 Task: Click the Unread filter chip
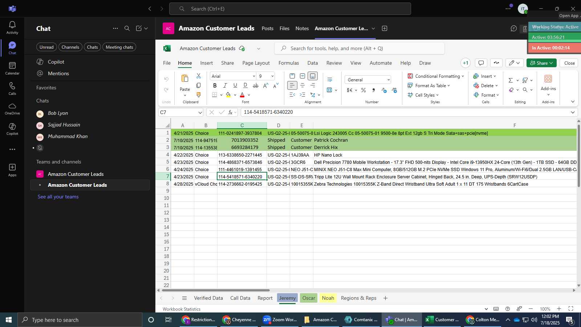point(46,47)
